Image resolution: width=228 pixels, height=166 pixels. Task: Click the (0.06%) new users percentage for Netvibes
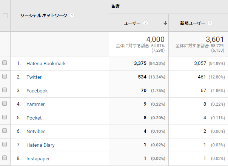[218, 131]
